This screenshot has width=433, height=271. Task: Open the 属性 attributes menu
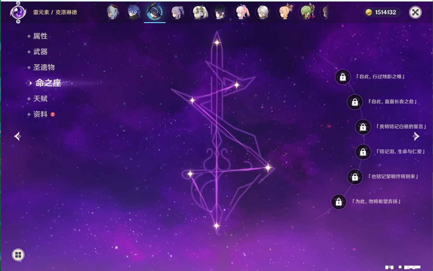(40, 36)
